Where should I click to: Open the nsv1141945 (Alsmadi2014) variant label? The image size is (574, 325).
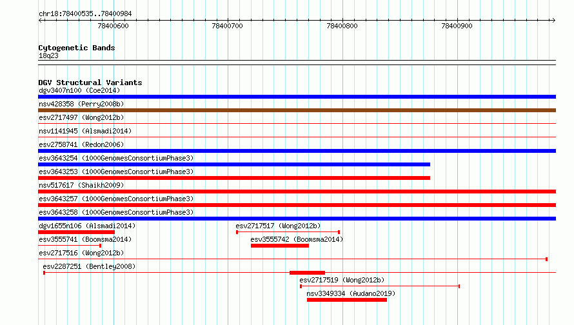click(85, 131)
